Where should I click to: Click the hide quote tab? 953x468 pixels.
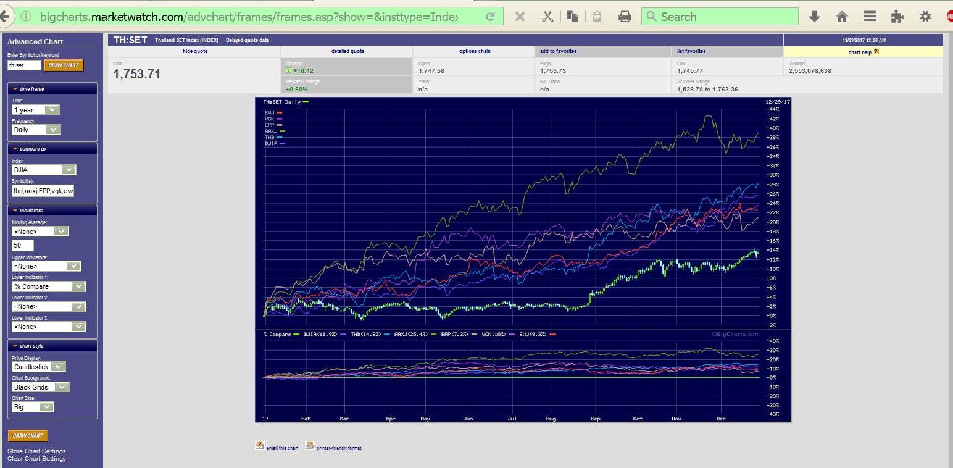pyautogui.click(x=194, y=51)
